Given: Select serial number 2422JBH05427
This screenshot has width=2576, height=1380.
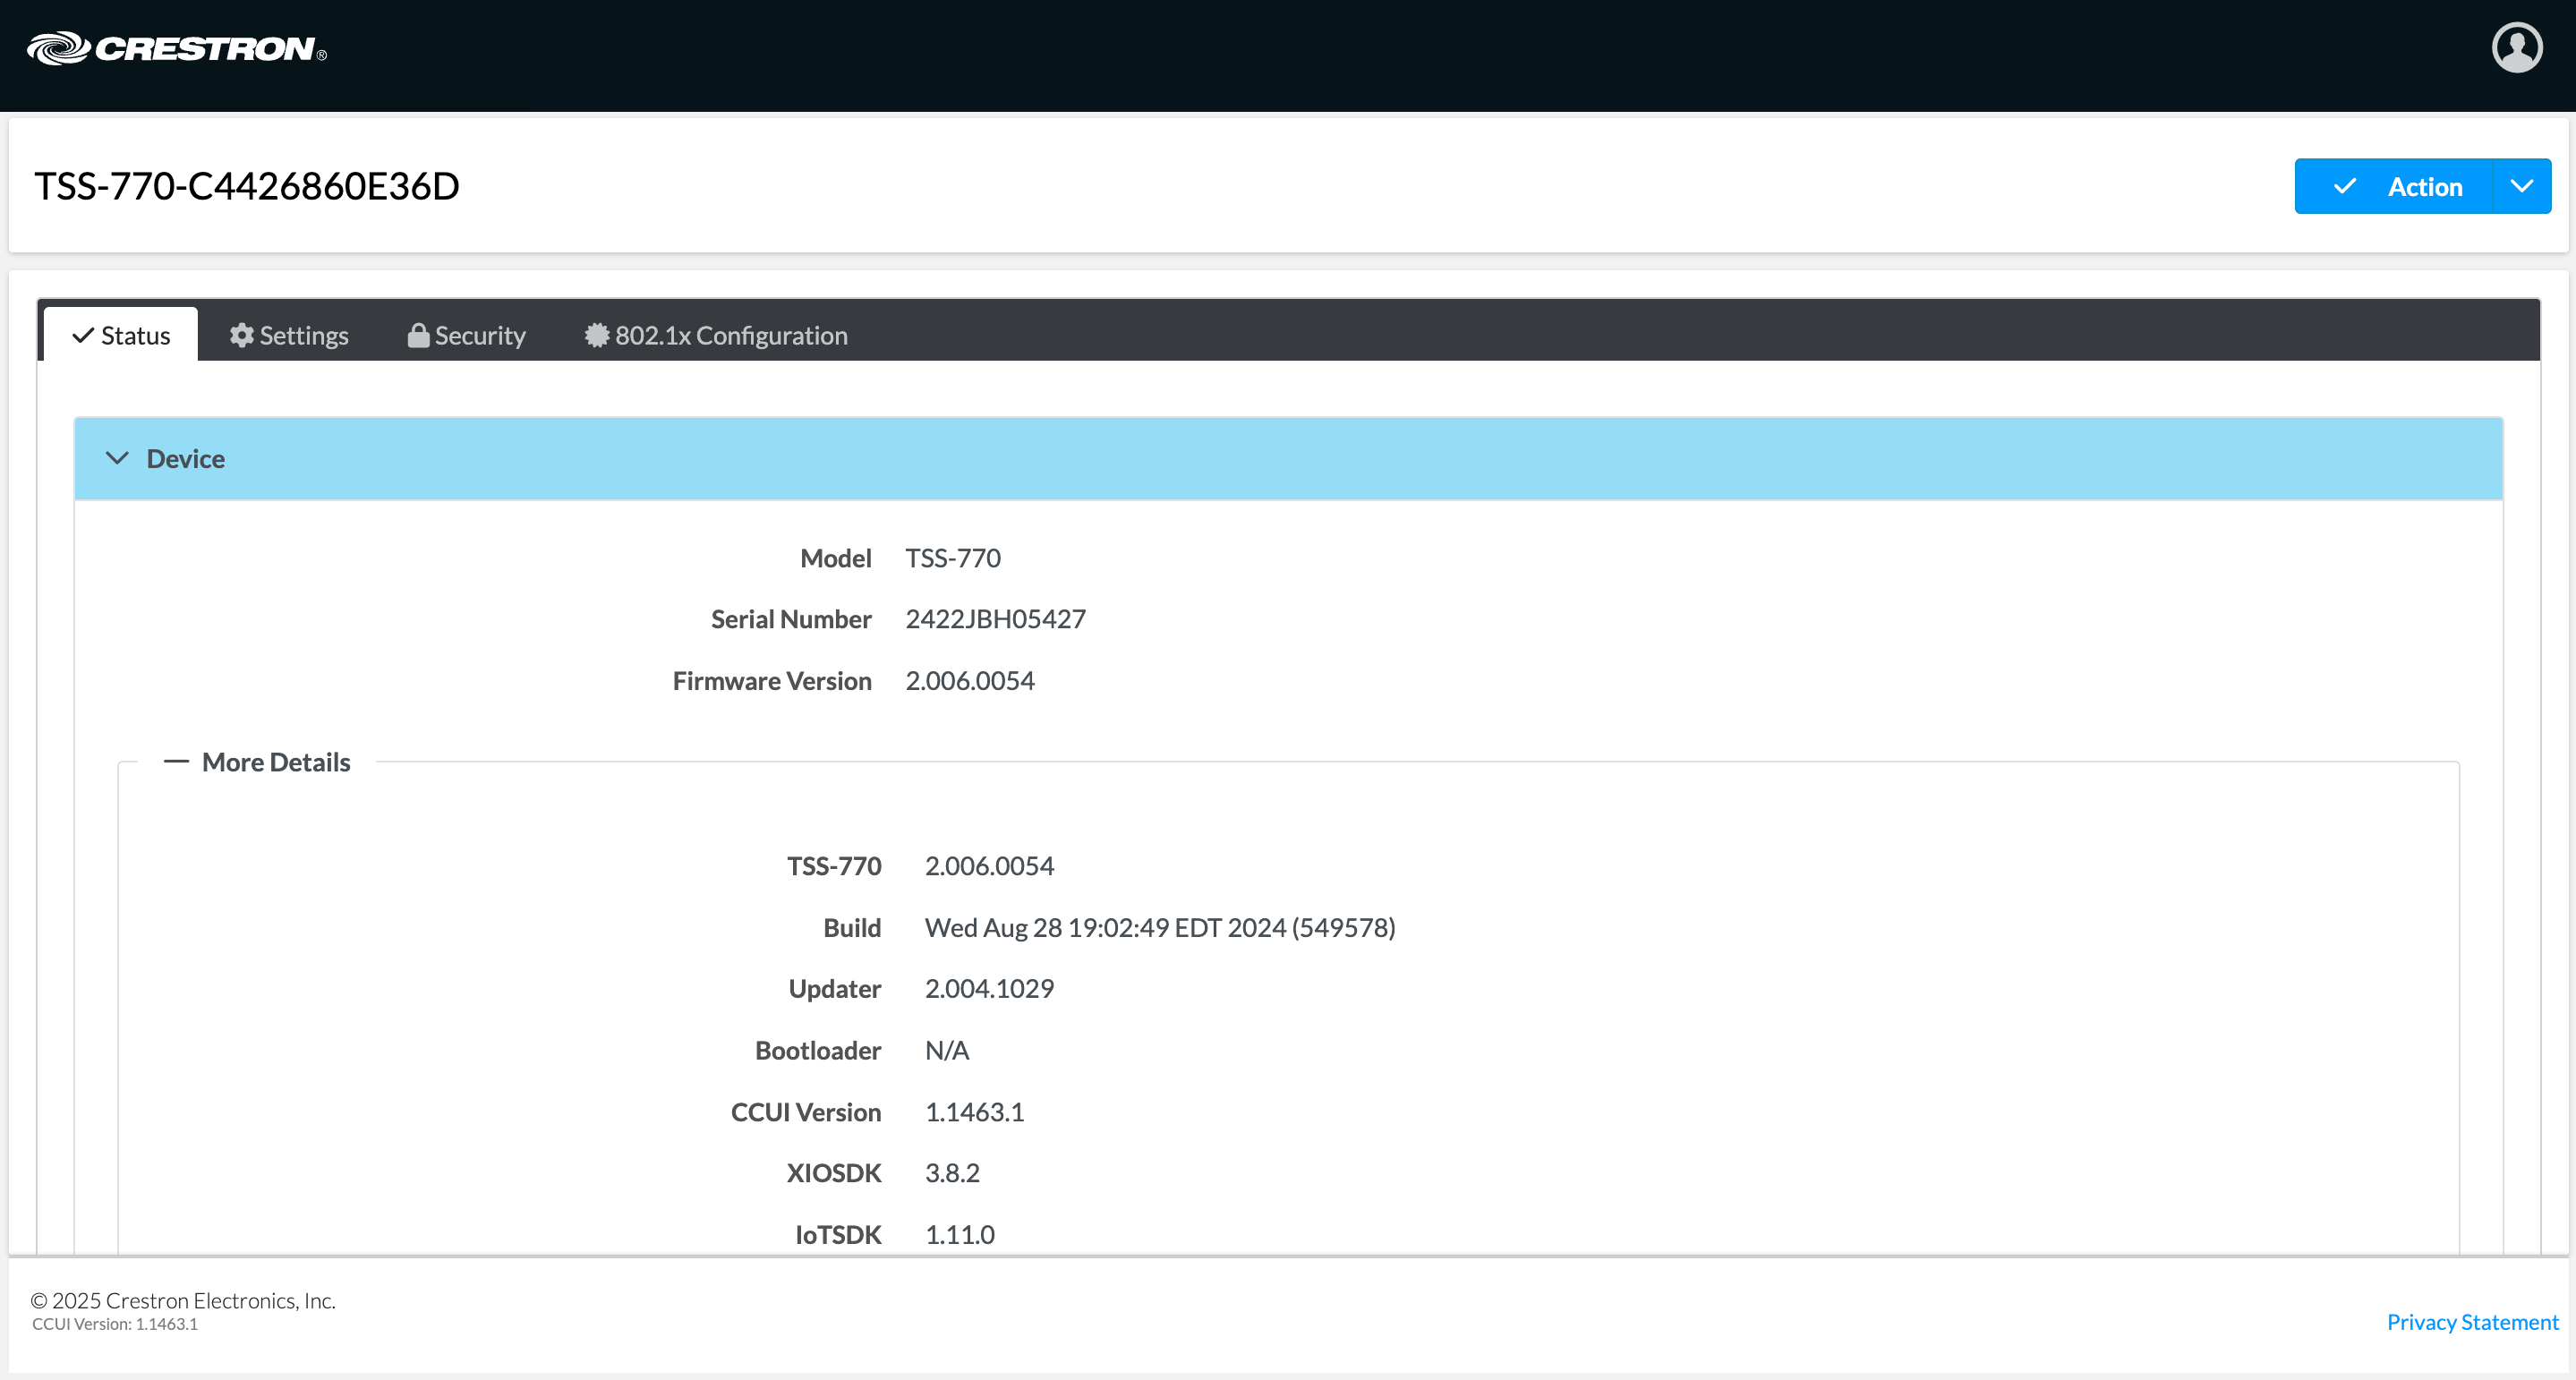Looking at the screenshot, I should [x=995, y=619].
